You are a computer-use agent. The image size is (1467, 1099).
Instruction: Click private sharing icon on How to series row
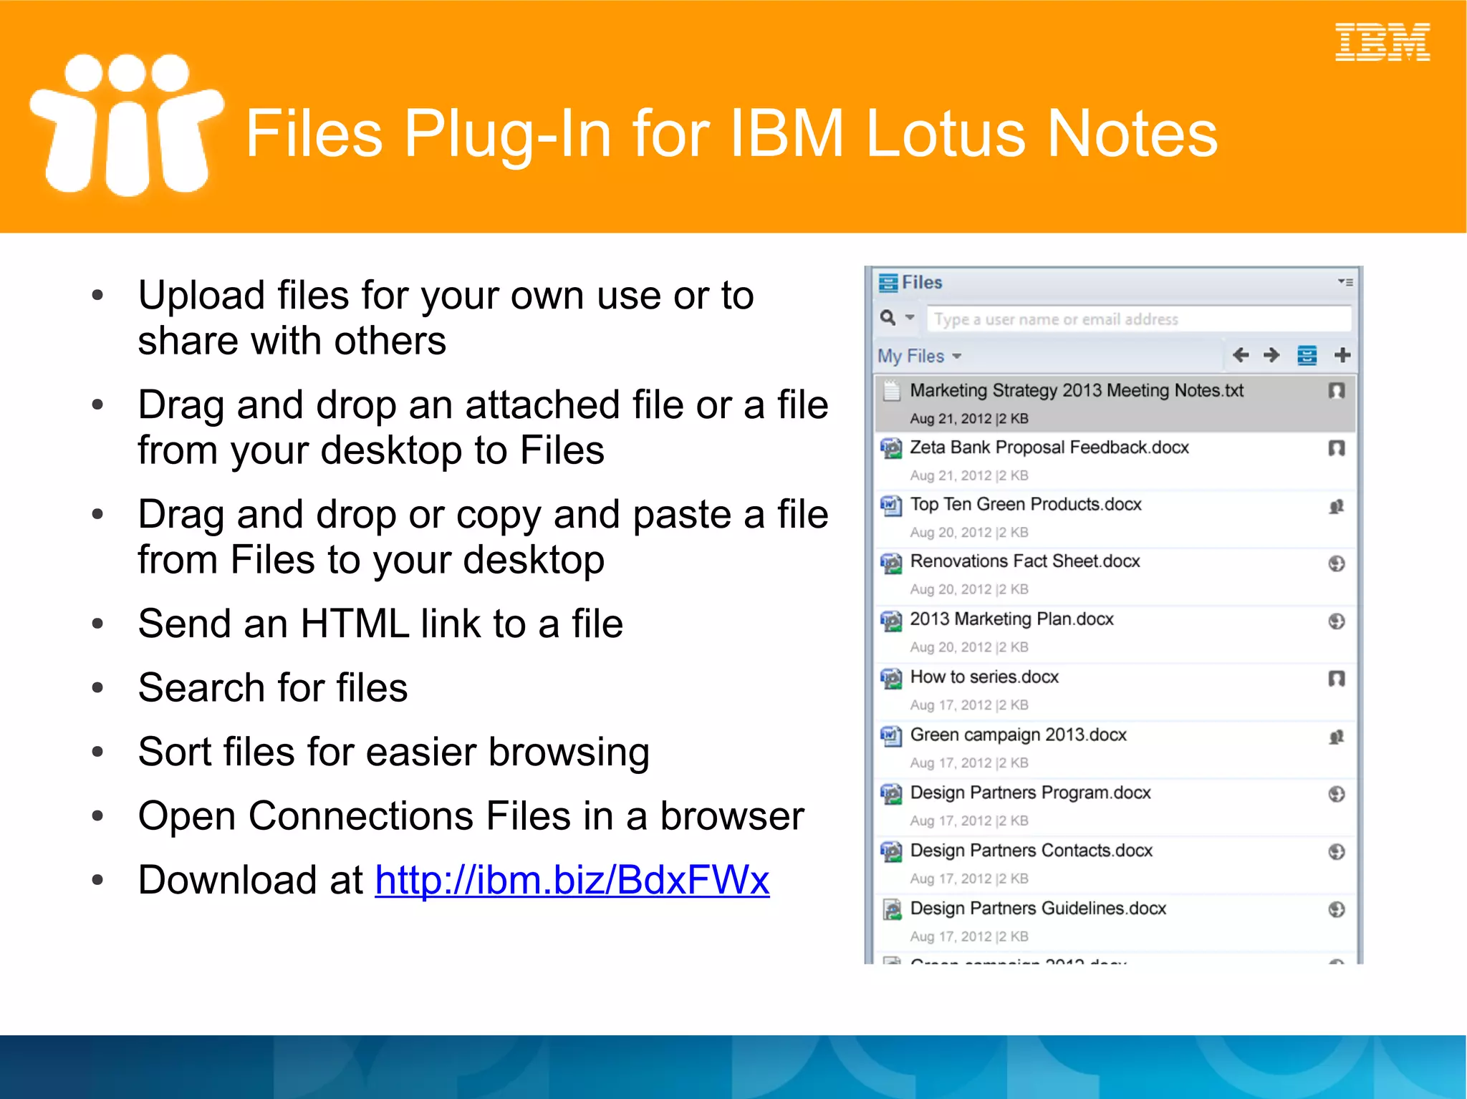click(1337, 679)
